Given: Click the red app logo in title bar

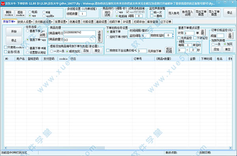Looking at the screenshot, I should click(3, 4).
